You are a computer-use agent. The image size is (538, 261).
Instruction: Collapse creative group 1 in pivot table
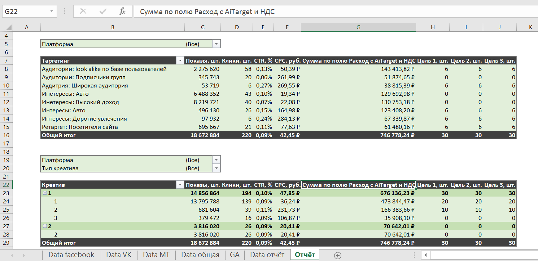pos(45,193)
